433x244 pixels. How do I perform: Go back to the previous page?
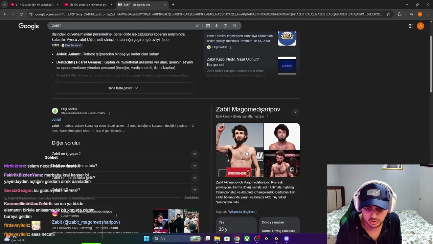pyautogui.click(x=5, y=14)
